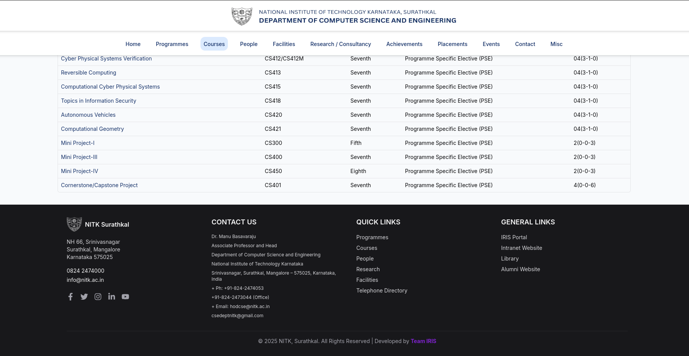689x356 pixels.
Task: Open the LinkedIn icon in footer
Action: click(112, 297)
